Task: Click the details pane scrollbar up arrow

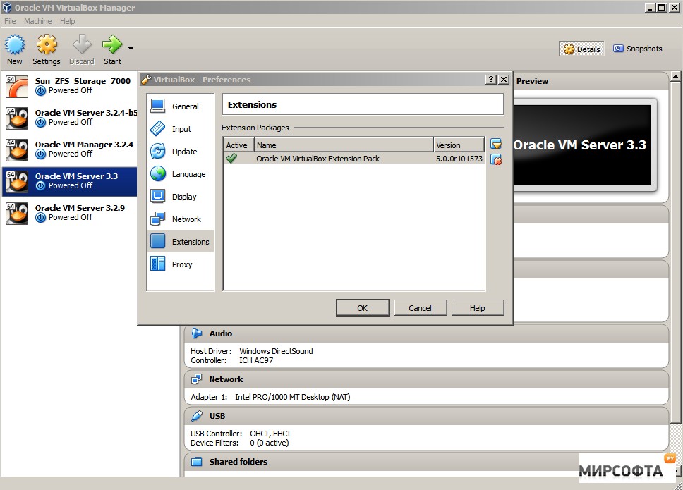Action: pyautogui.click(x=675, y=77)
